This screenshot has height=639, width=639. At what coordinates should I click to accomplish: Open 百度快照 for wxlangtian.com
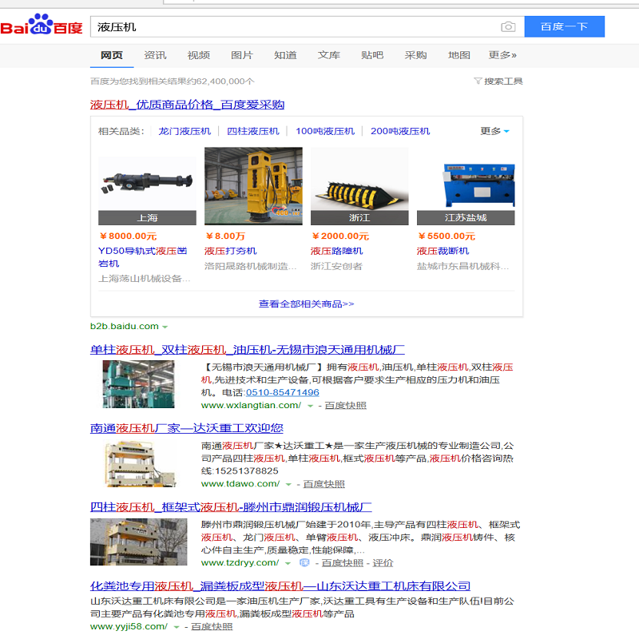346,406
